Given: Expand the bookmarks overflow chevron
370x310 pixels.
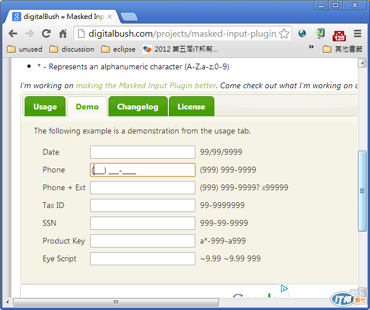Looking at the screenshot, I should click(311, 46).
